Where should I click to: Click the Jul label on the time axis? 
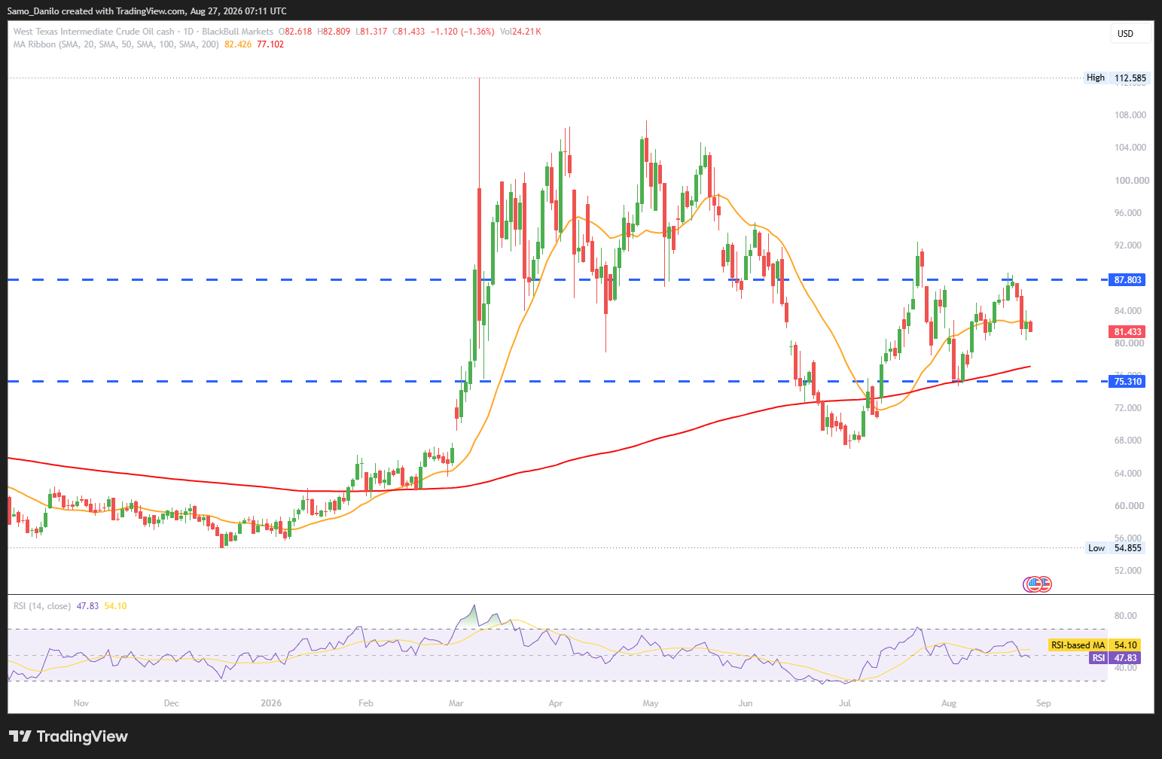(x=845, y=703)
